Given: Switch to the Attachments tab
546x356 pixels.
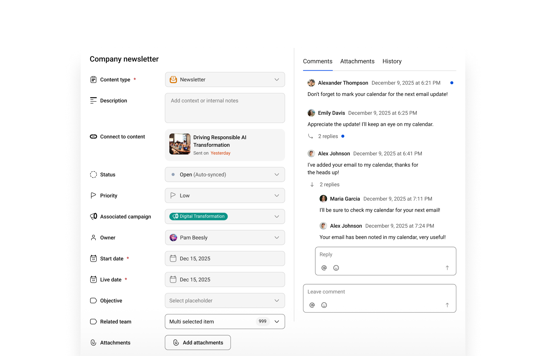Looking at the screenshot, I should 357,61.
